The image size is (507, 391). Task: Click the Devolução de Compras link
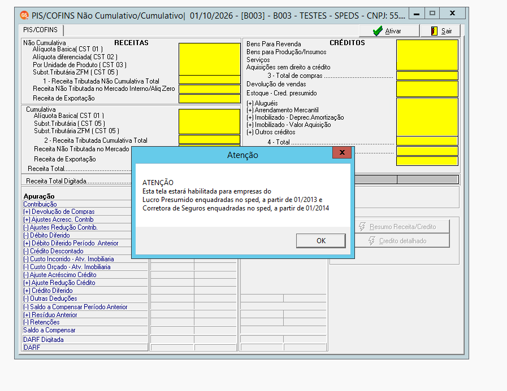tap(59, 212)
